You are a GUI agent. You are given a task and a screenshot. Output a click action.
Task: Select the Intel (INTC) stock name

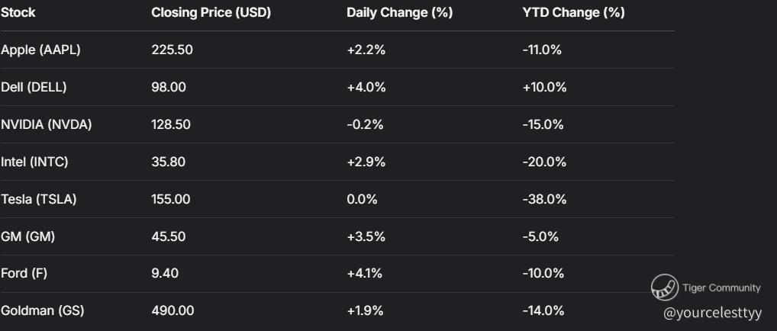(34, 162)
